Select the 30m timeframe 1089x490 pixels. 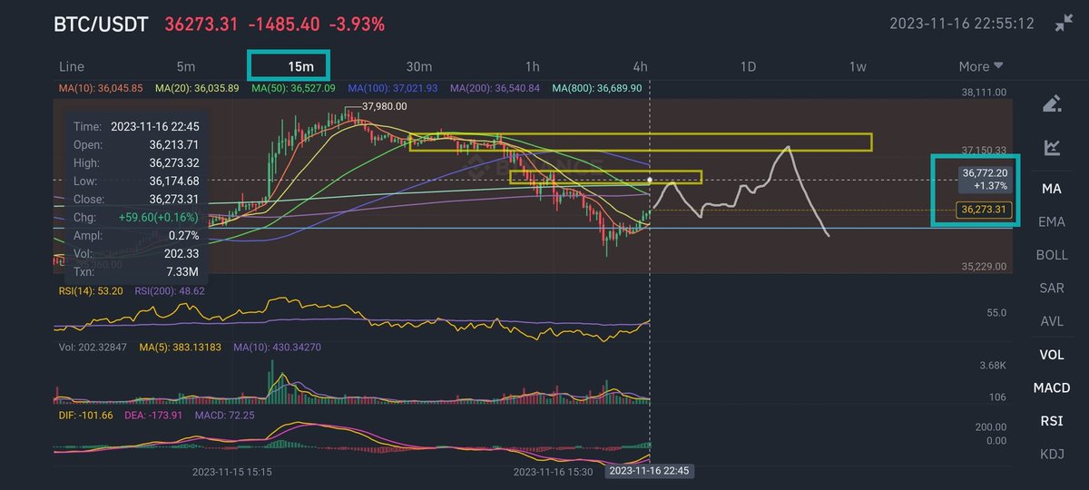418,66
